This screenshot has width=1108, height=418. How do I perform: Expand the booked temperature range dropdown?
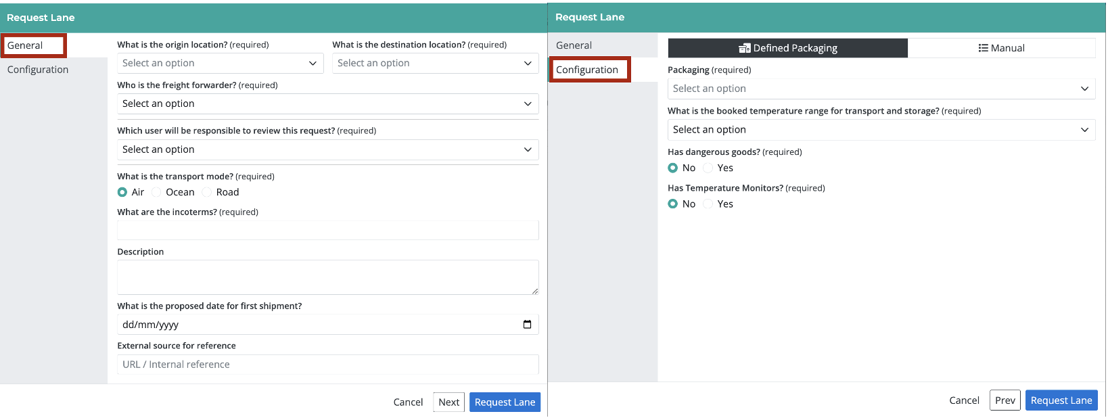881,130
